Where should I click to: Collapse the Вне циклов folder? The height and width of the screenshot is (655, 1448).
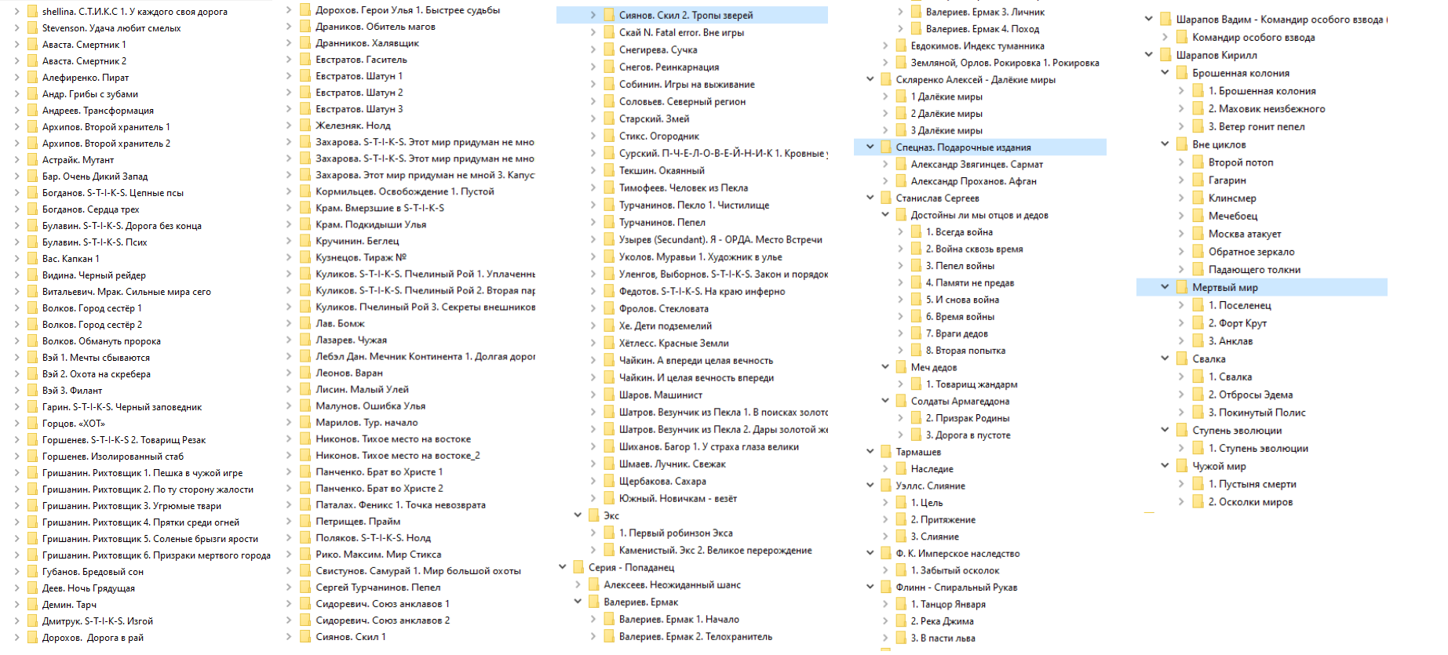coord(1165,144)
